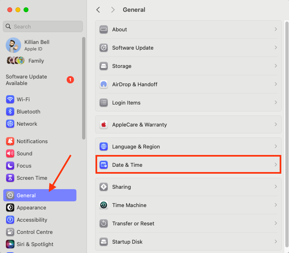Select Family text label in sidebar
Screen dimensions: 289x253
[x=36, y=61]
